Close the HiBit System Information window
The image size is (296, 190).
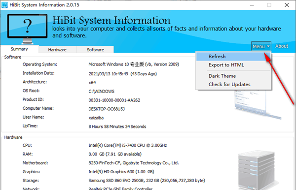point(287,5)
